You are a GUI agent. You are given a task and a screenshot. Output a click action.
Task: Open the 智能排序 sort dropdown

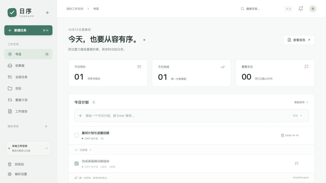(301, 102)
